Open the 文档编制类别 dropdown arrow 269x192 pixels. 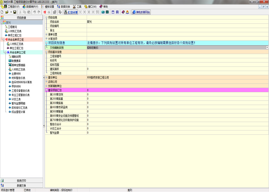pos(267,48)
